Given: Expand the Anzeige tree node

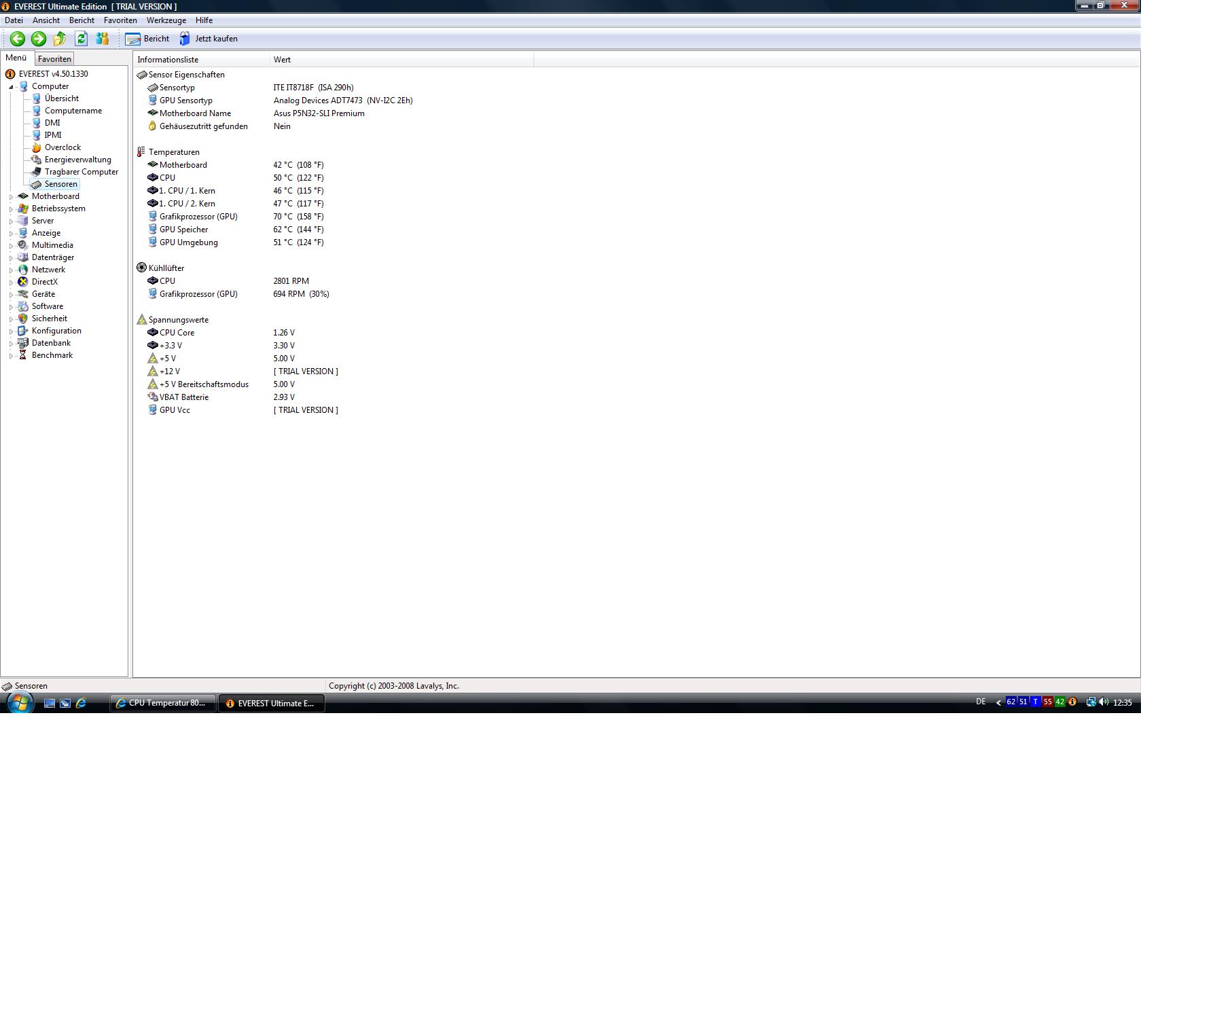Looking at the screenshot, I should point(12,234).
